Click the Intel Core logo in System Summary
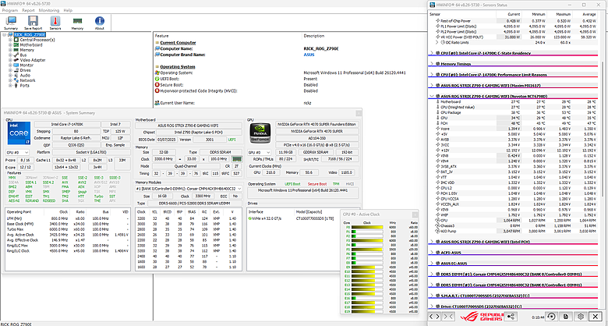The image size is (608, 326). 19,133
